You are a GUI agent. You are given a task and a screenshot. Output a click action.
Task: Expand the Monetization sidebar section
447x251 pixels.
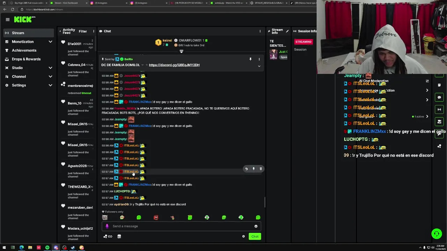(50, 42)
